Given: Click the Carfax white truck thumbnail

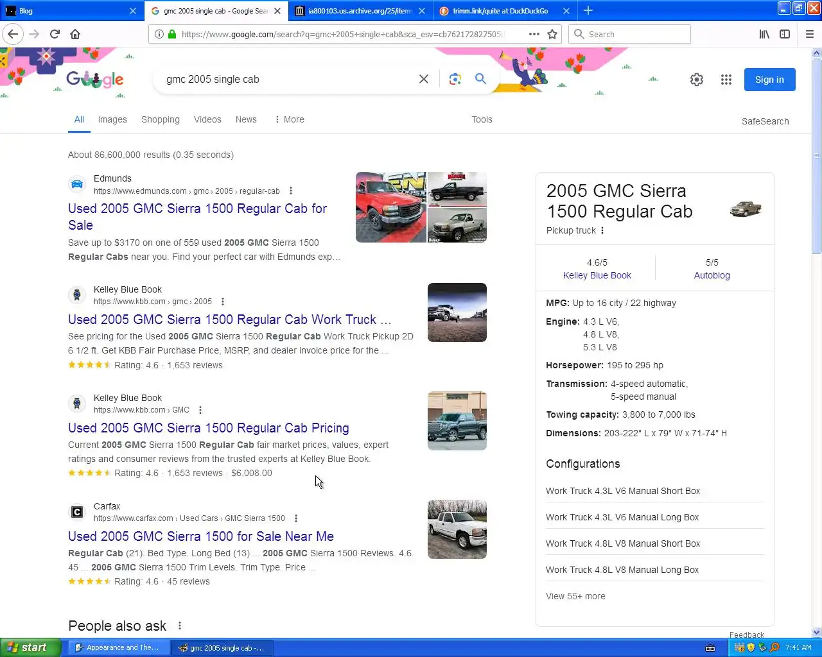Looking at the screenshot, I should pyautogui.click(x=457, y=529).
